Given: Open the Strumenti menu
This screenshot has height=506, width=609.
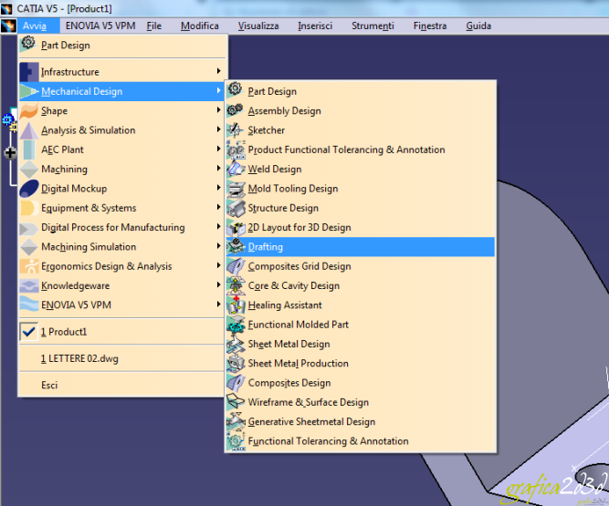Looking at the screenshot, I should pyautogui.click(x=373, y=26).
